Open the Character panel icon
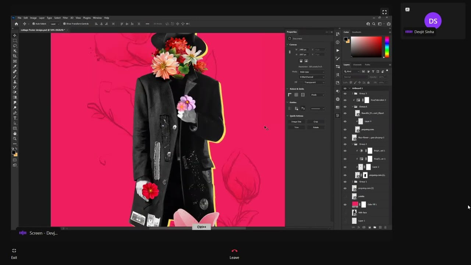The image size is (471, 265). click(337, 74)
